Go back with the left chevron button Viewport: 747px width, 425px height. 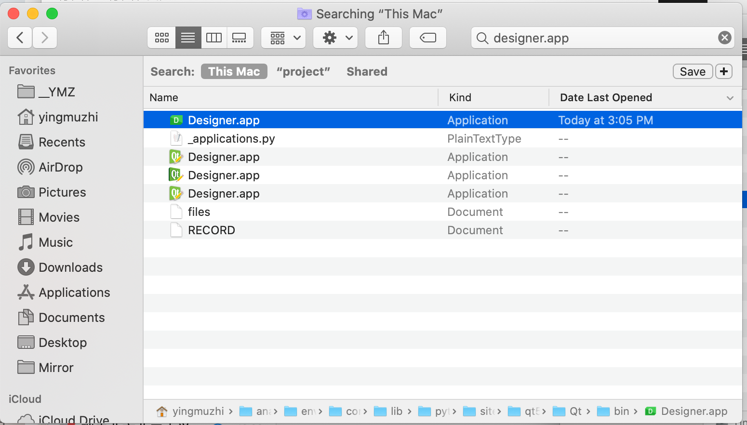[20, 38]
